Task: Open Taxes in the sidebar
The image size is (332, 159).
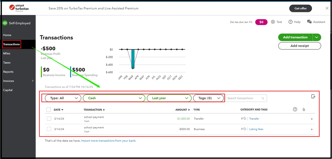Action: 7,63
